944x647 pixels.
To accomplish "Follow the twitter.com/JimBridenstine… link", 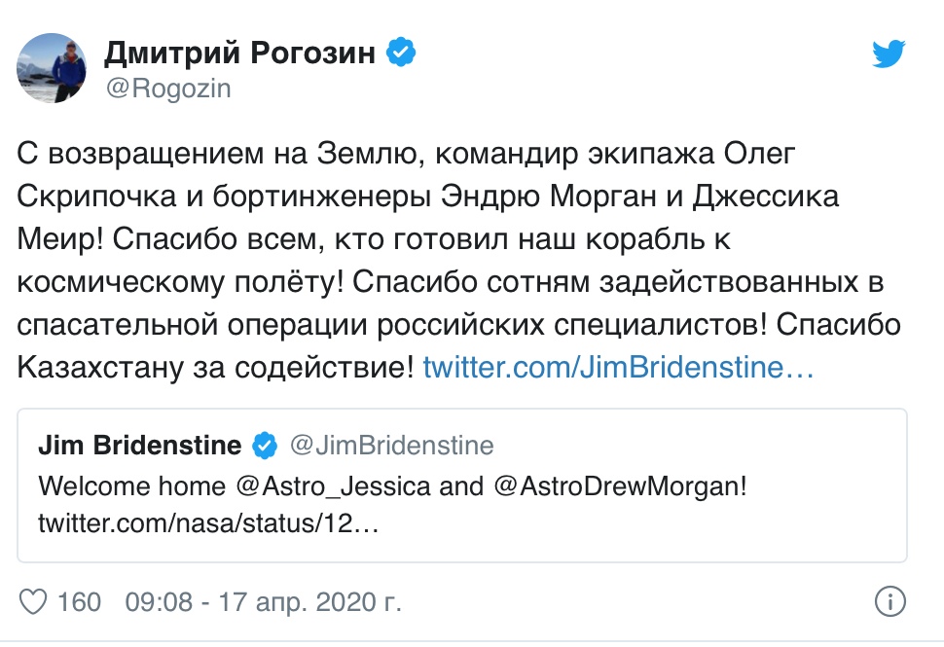I will tap(618, 367).
